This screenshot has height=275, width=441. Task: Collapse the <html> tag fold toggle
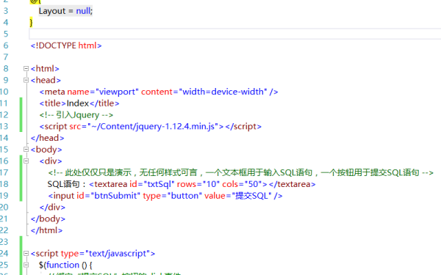(x=26, y=69)
